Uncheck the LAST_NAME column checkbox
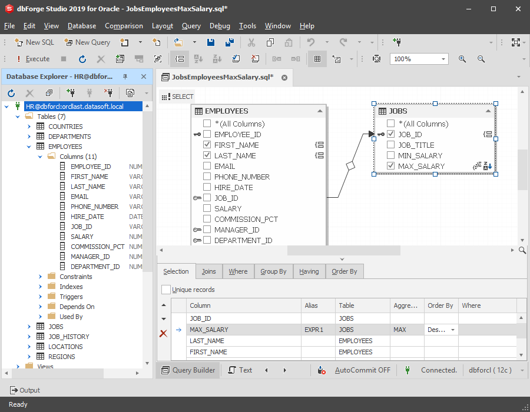This screenshot has height=412, width=530. [x=207, y=155]
